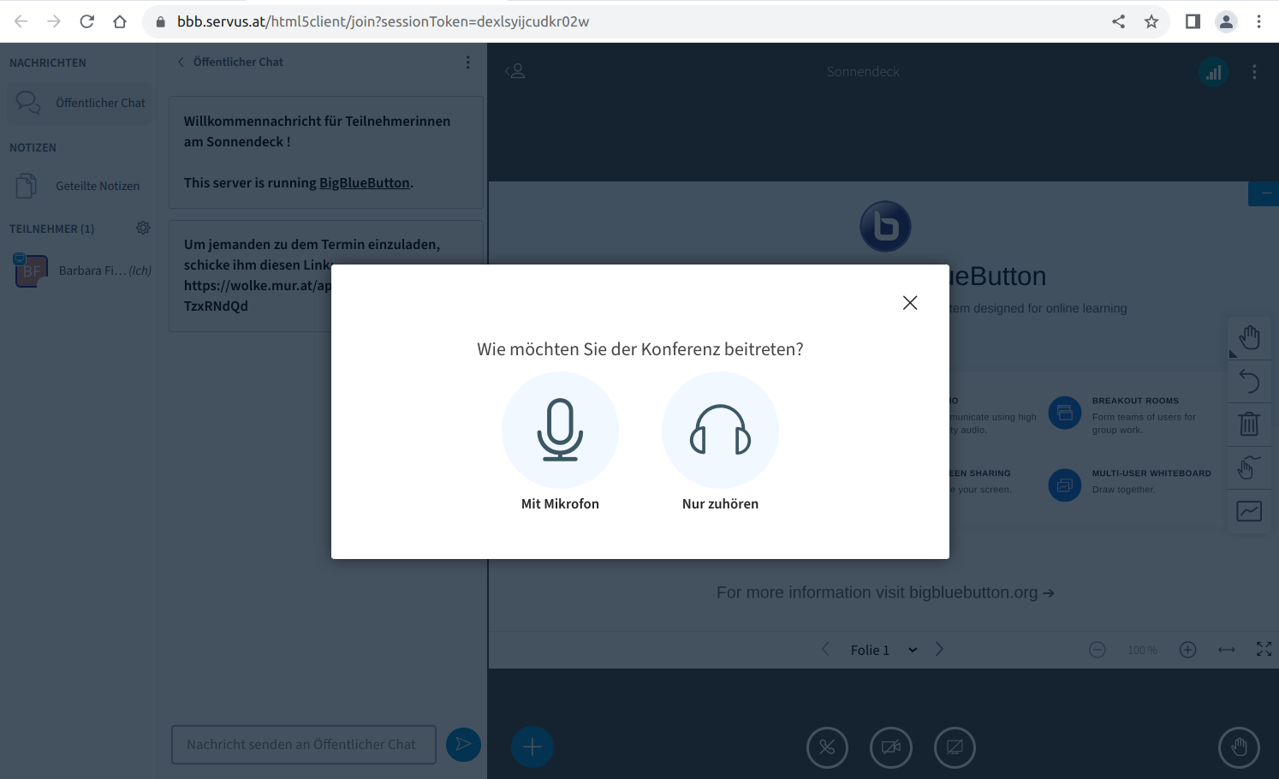Open the participants settings gear

coord(143,228)
